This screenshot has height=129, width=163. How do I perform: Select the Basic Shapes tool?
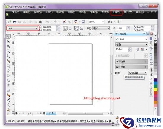pos(8,80)
